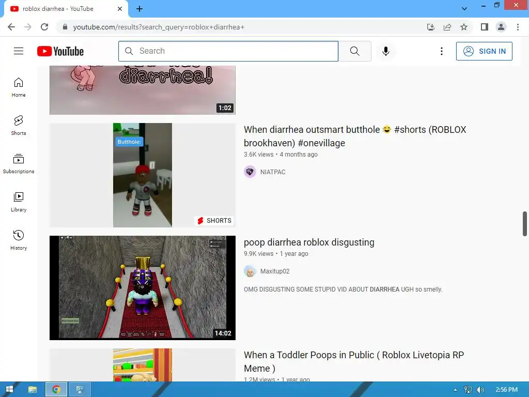Go back with browser back arrow

(11, 27)
